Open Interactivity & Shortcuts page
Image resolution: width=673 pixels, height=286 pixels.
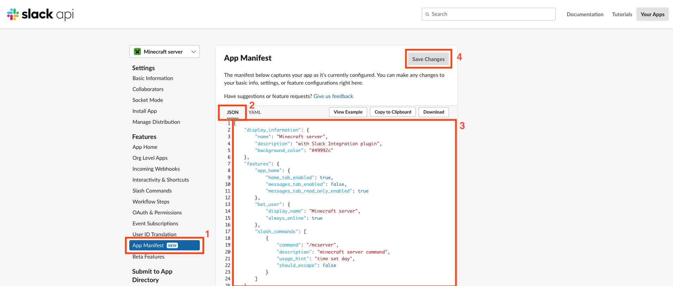(161, 180)
